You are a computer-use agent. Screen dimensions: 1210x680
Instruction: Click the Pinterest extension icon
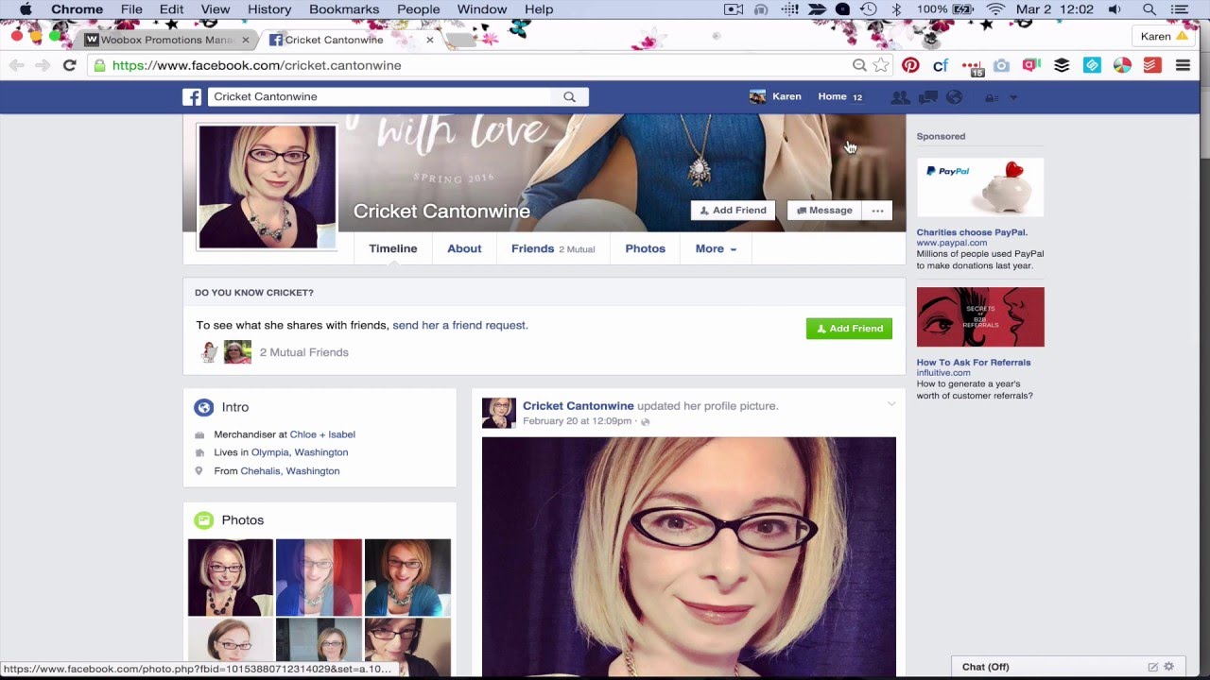click(x=910, y=65)
